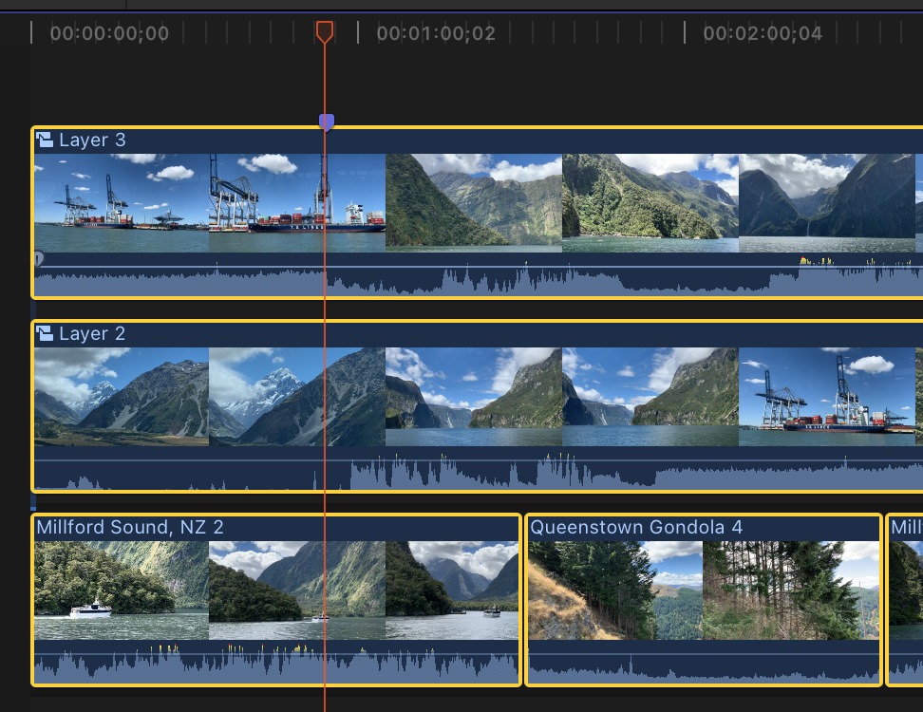Click the 00:01:00;02 timecode in the ruler
The width and height of the screenshot is (923, 712).
[x=436, y=34]
